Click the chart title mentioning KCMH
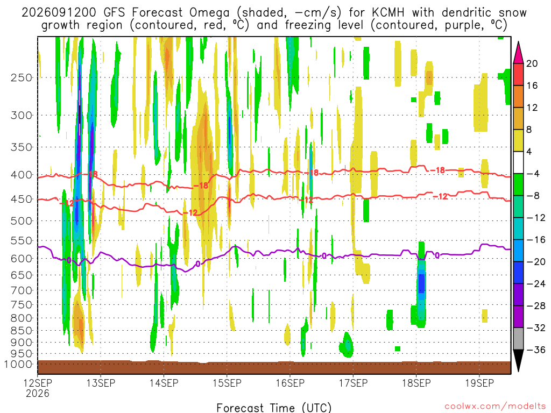551x413 pixels. point(274,19)
